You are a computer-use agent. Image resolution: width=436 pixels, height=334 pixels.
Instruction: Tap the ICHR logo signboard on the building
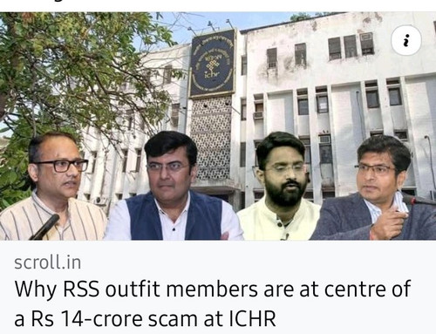point(212,63)
